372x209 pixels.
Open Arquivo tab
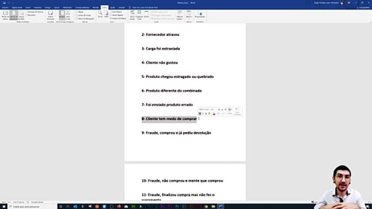5,7
